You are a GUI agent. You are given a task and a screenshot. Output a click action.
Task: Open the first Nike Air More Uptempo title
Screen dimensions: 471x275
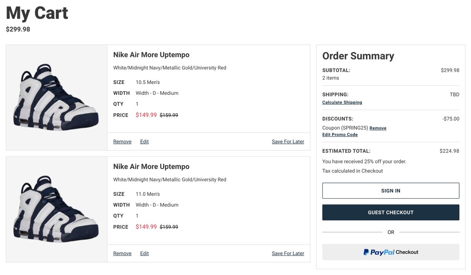(x=151, y=55)
